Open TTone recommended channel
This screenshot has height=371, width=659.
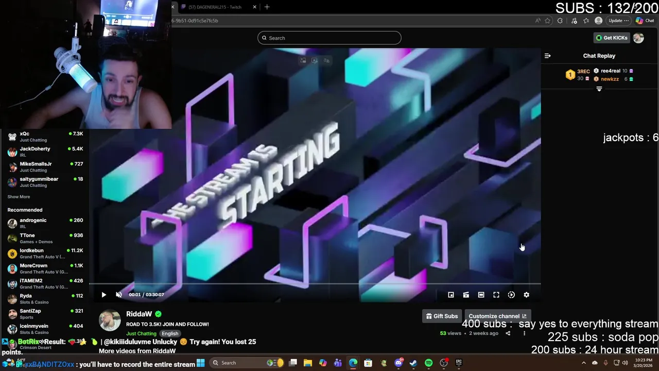[45, 238]
